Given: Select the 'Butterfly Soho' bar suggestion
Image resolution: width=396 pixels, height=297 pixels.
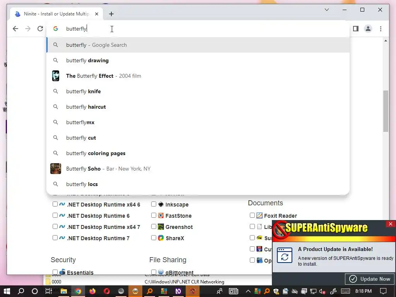Looking at the screenshot, I should click(198, 169).
